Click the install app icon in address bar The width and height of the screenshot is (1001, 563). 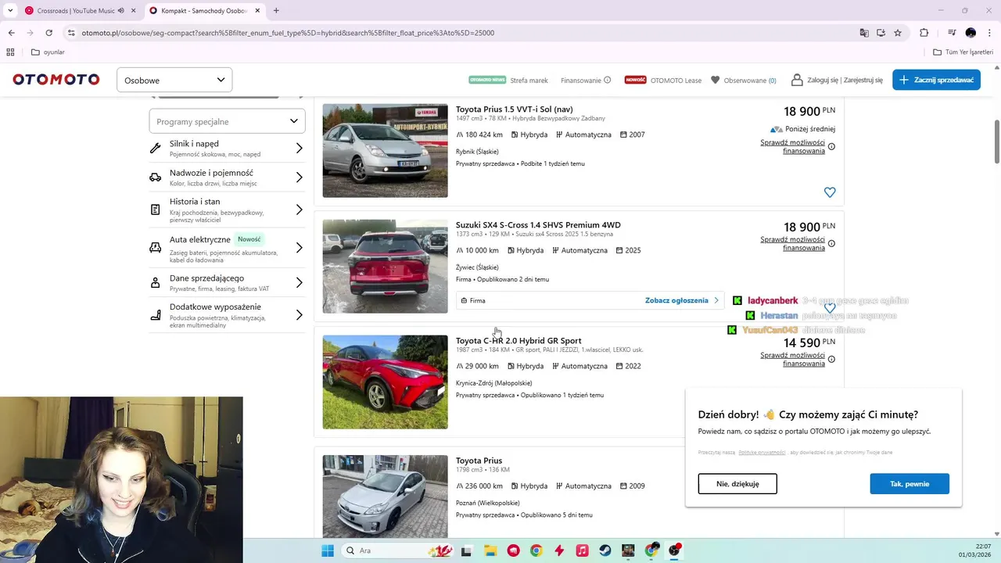tap(881, 33)
